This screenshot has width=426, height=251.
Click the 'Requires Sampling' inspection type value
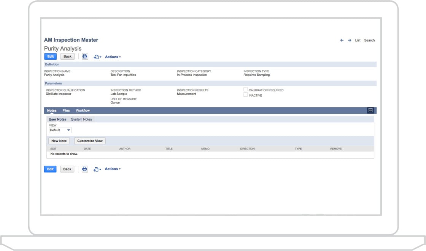256,75
